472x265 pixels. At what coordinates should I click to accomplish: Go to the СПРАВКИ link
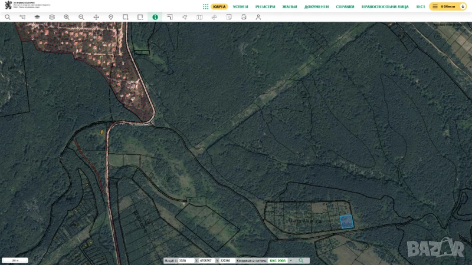coord(345,6)
